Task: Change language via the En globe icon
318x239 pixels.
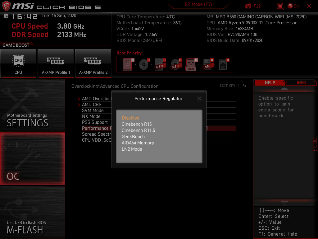Action: [293, 6]
